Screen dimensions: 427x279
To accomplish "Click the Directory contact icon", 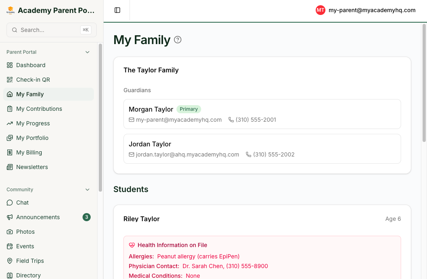I will [10, 275].
